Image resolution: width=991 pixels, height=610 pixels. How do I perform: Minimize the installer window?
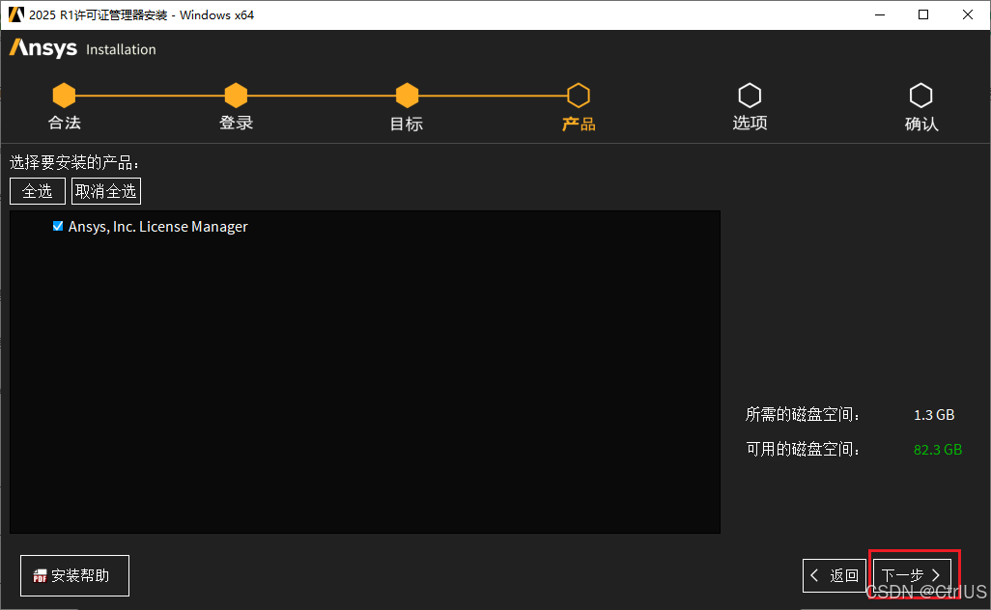coord(880,14)
